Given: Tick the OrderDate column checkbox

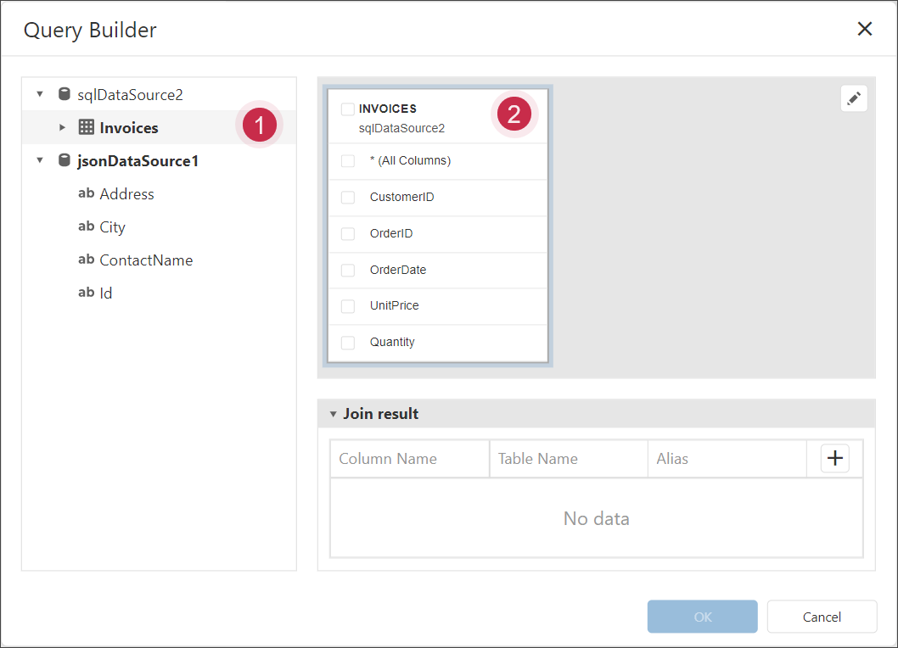Looking at the screenshot, I should tap(348, 271).
